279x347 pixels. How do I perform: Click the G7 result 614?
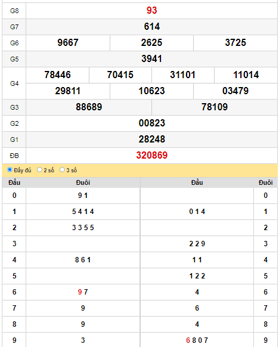(x=152, y=27)
